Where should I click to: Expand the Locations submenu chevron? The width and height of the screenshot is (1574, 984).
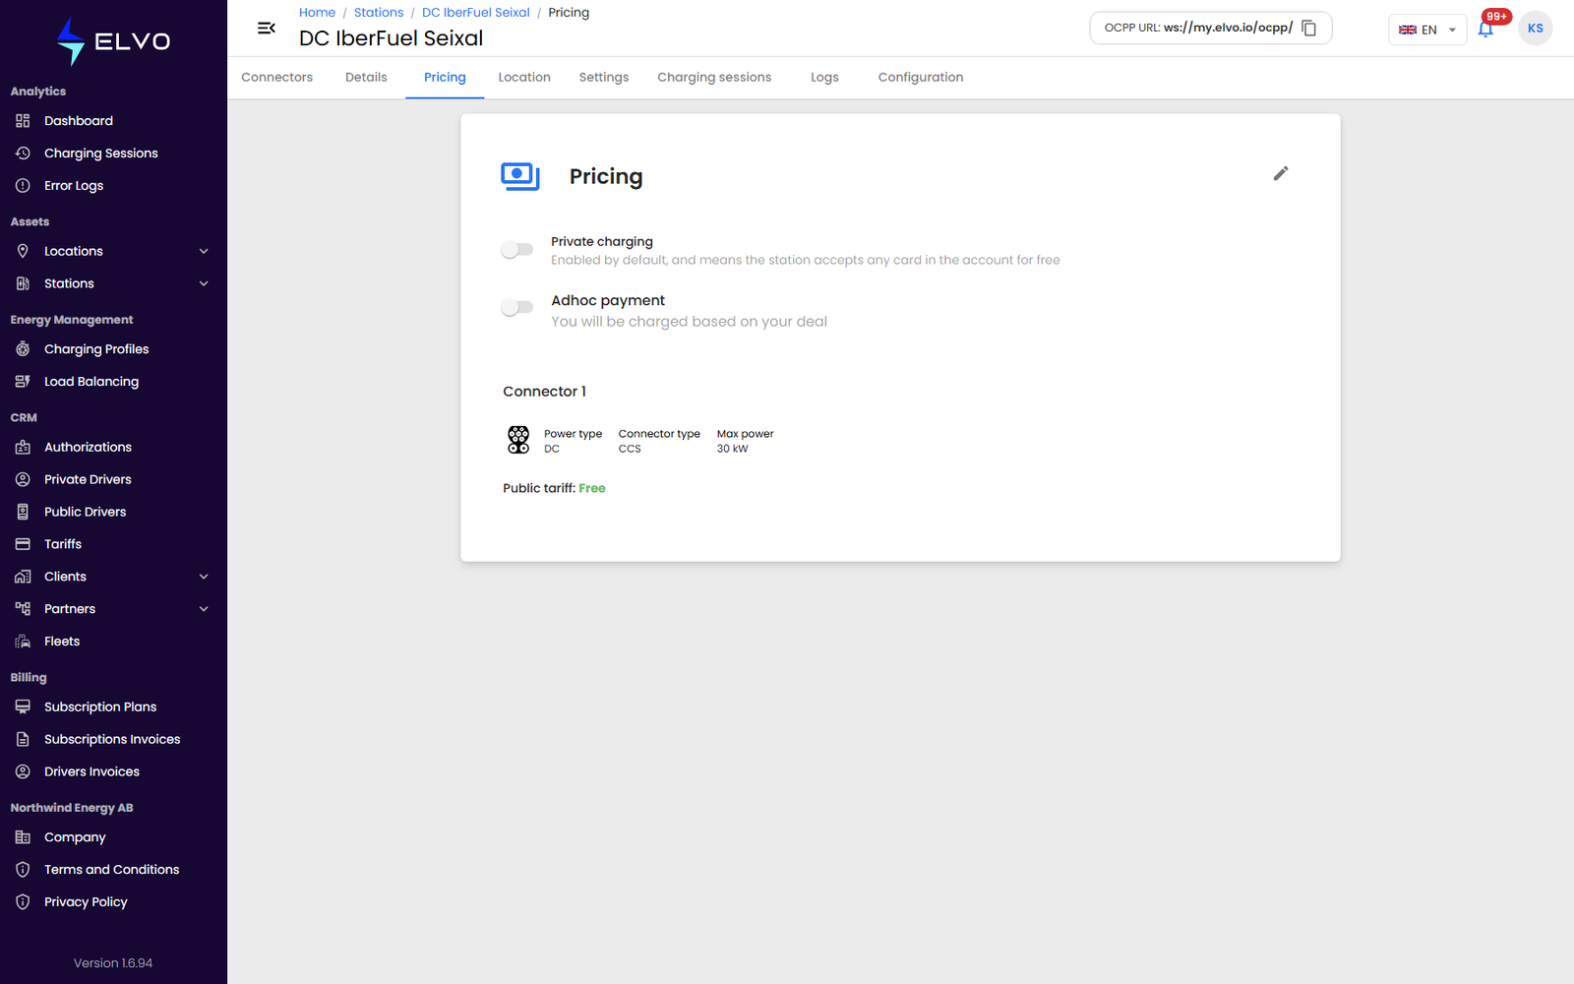pyautogui.click(x=204, y=251)
